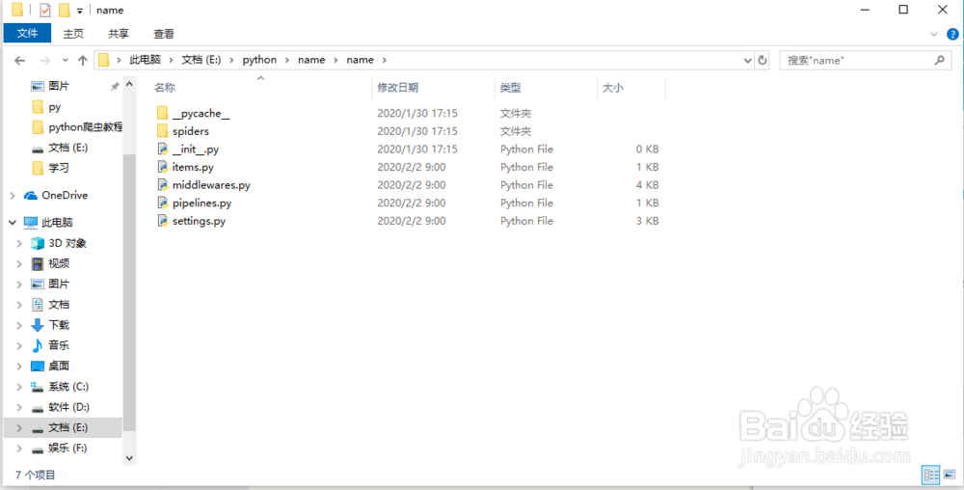The image size is (964, 490).
Task: Select pipelines.py file name
Action: (201, 203)
